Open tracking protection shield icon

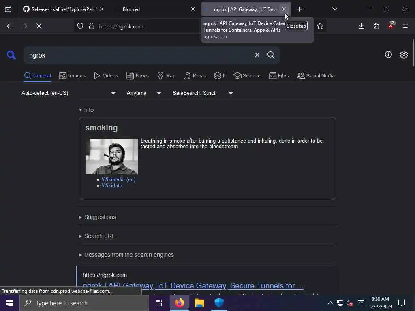(80, 26)
